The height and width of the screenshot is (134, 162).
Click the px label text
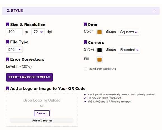[27, 32]
